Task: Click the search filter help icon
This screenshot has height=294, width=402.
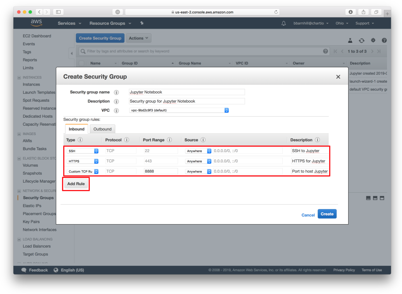Action: [325, 51]
